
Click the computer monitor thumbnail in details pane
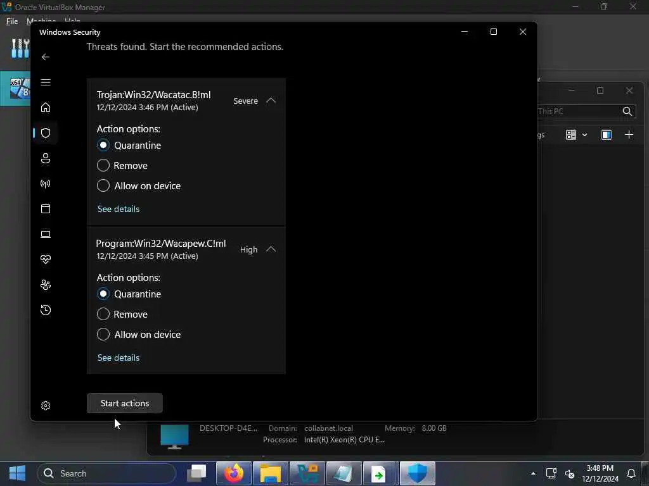pyautogui.click(x=175, y=437)
